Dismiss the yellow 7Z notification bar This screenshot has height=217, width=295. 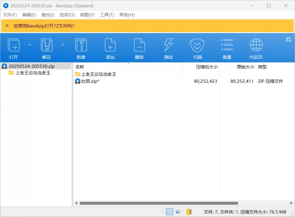click(7, 25)
